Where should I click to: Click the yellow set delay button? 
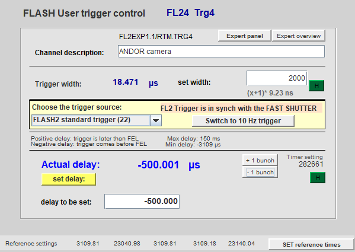click(x=69, y=179)
